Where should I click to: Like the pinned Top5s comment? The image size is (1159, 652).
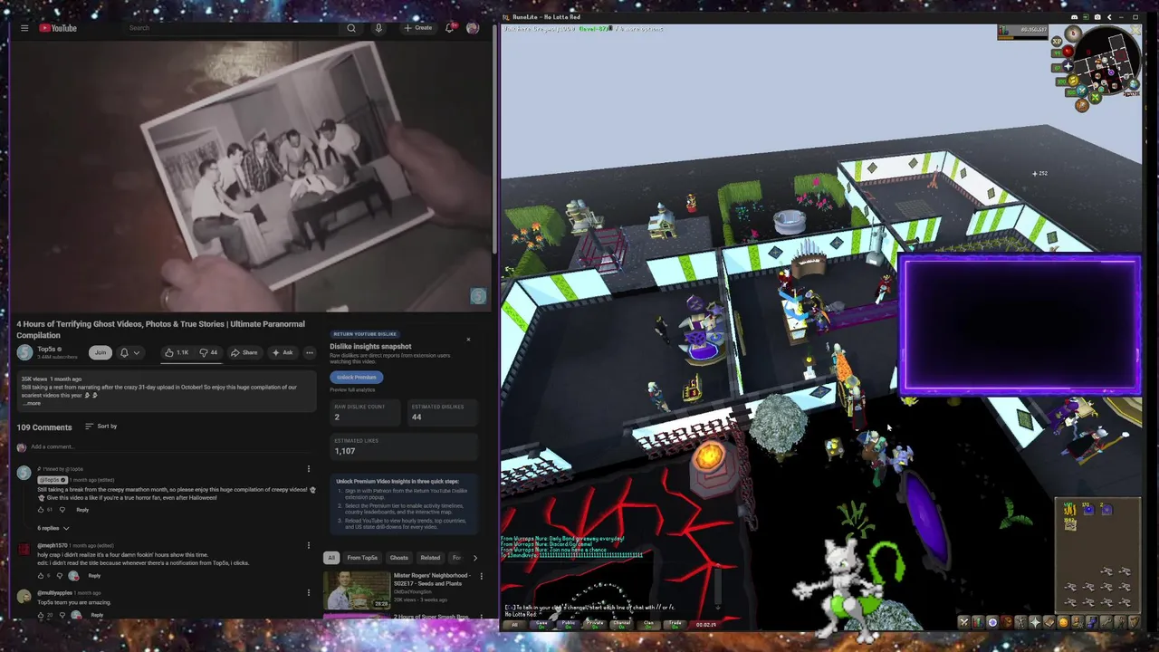(42, 510)
